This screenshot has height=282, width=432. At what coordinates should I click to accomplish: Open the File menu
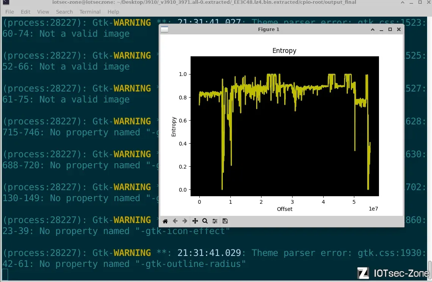click(x=9, y=12)
